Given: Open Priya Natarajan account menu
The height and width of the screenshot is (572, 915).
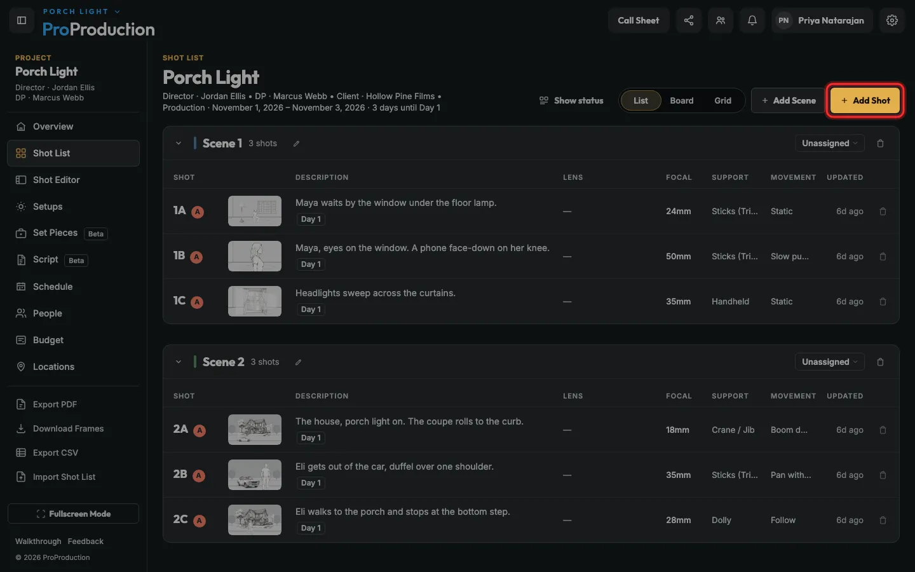Looking at the screenshot, I should click(822, 20).
